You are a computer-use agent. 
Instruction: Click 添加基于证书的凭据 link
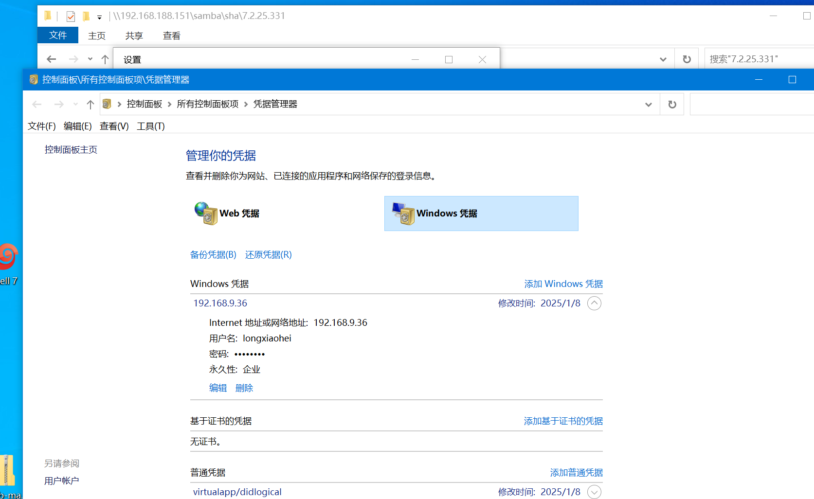(x=563, y=421)
